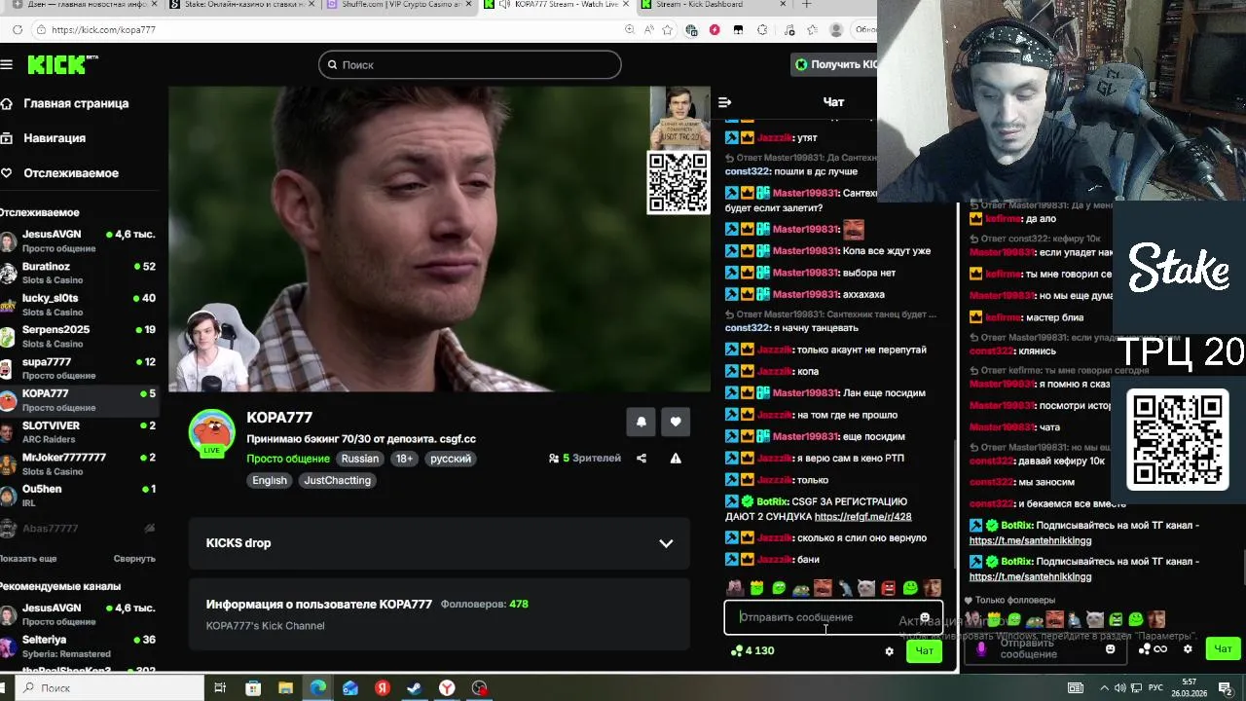1246x701 pixels.
Task: Show hidden system tray icons chevron
Action: point(1103,688)
